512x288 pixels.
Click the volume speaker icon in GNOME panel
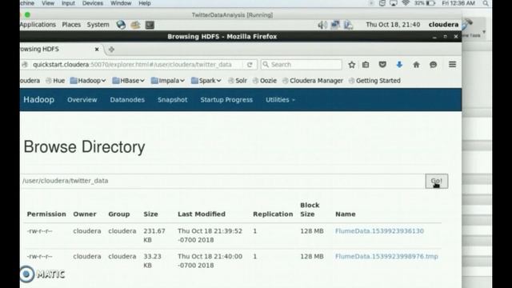(322, 25)
